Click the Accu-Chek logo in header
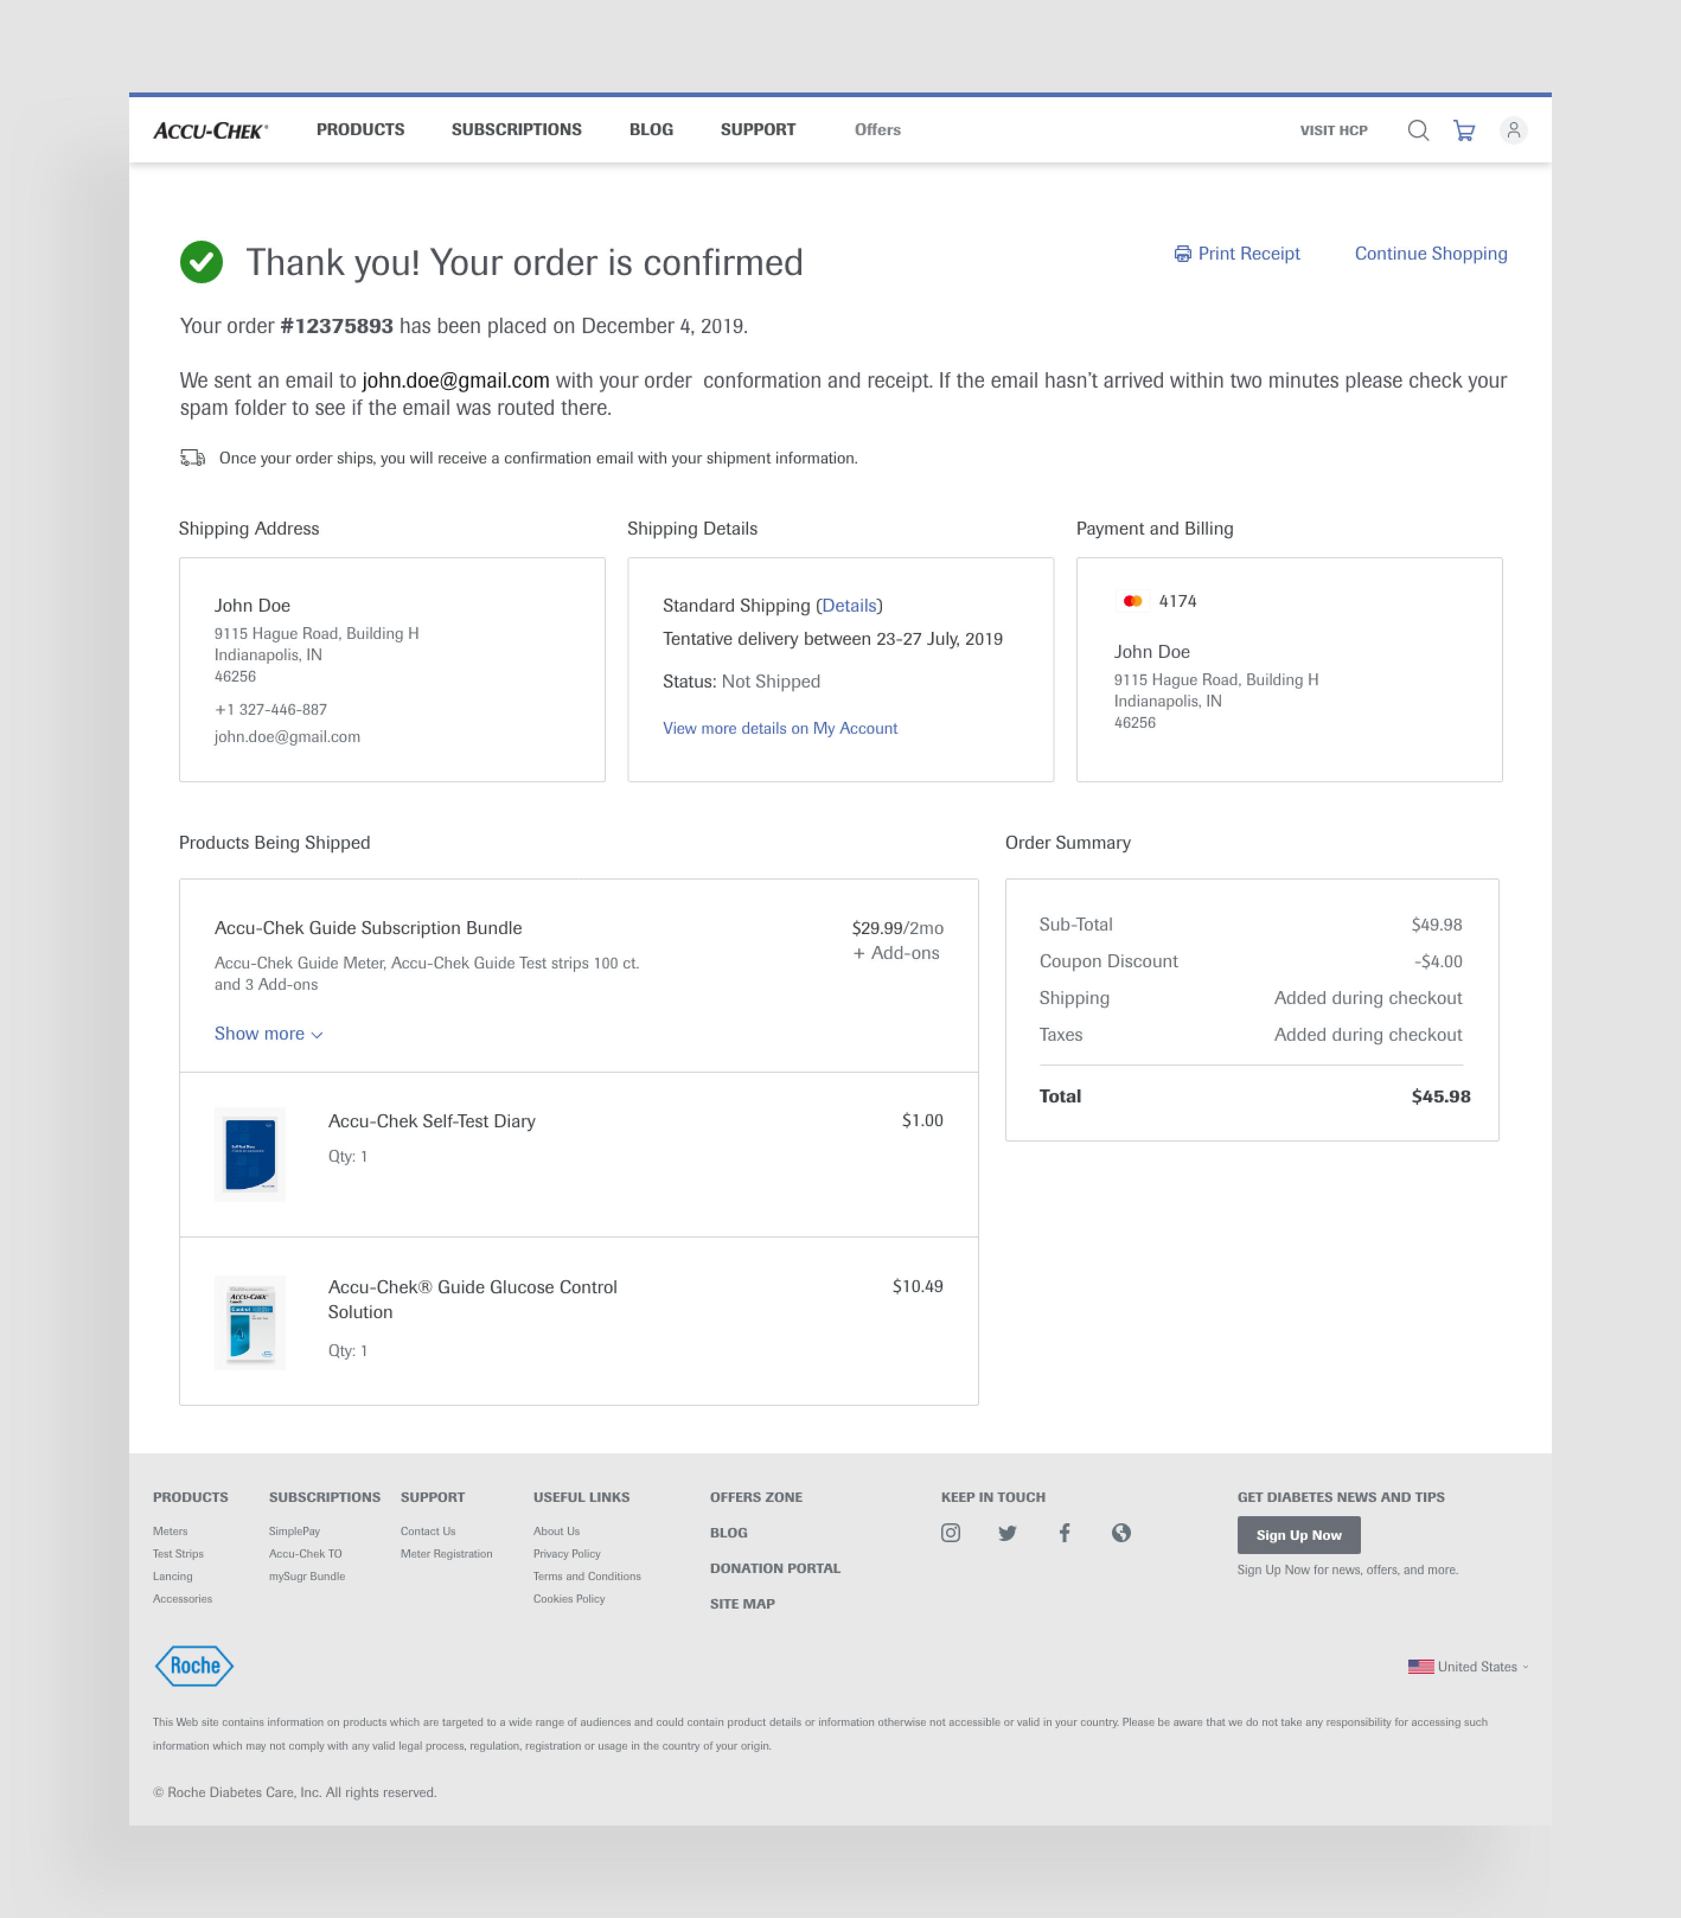Viewport: 1681px width, 1918px height. (x=210, y=130)
